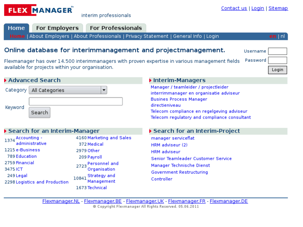Select the Home tab
Viewport: 303px width, 227px height.
click(x=16, y=28)
